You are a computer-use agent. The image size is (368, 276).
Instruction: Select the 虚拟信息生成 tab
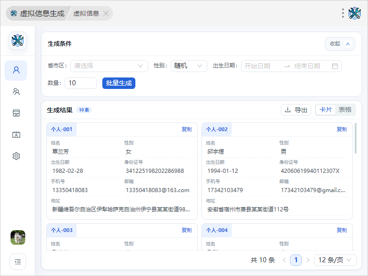pyautogui.click(x=38, y=13)
